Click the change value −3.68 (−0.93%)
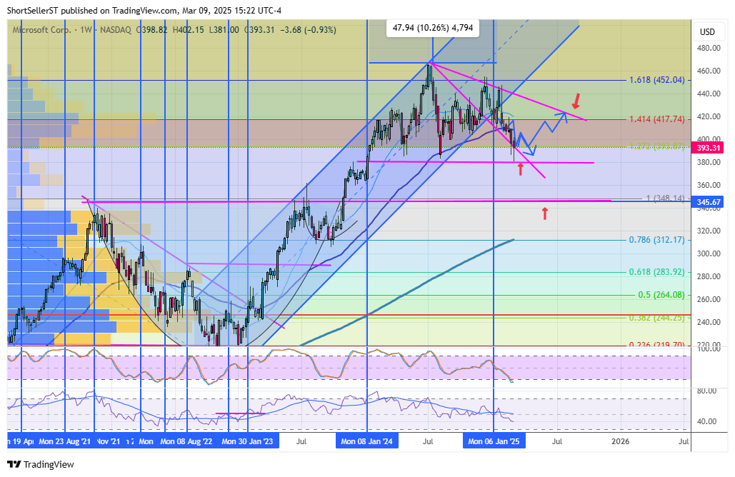 (308, 30)
